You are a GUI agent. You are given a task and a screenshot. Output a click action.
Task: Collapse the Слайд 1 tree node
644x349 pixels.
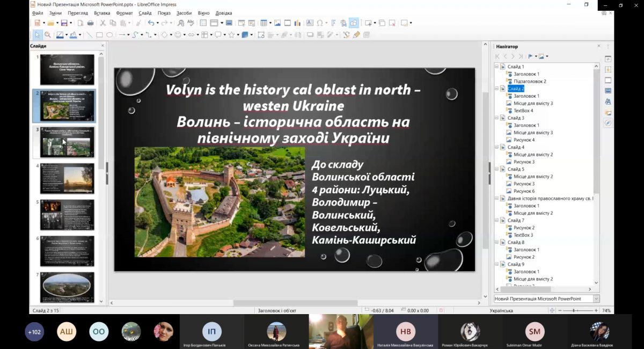(496, 67)
